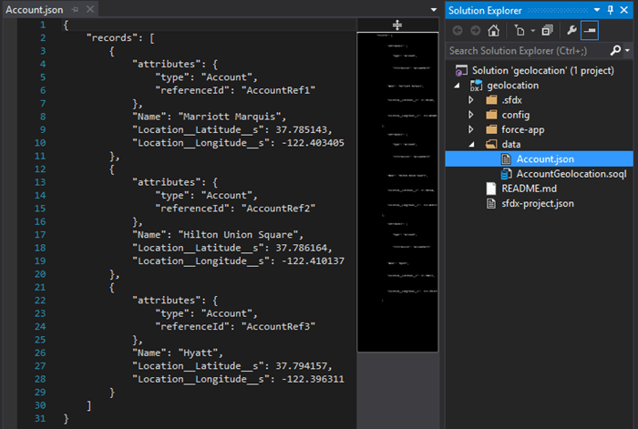Click longitude value -122.410137 on line 19
The height and width of the screenshot is (429, 638).
tap(313, 261)
